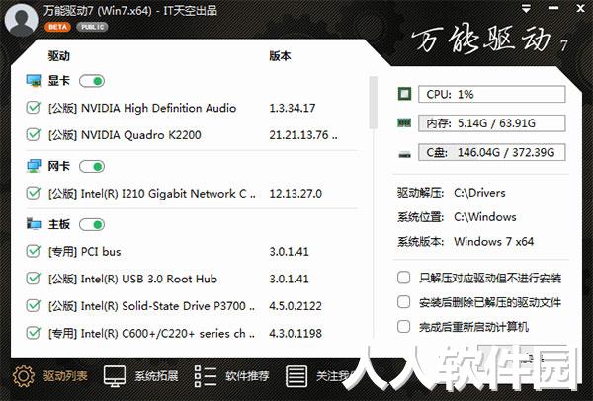
Task: Click the 网卡 category label
Action: click(x=59, y=166)
